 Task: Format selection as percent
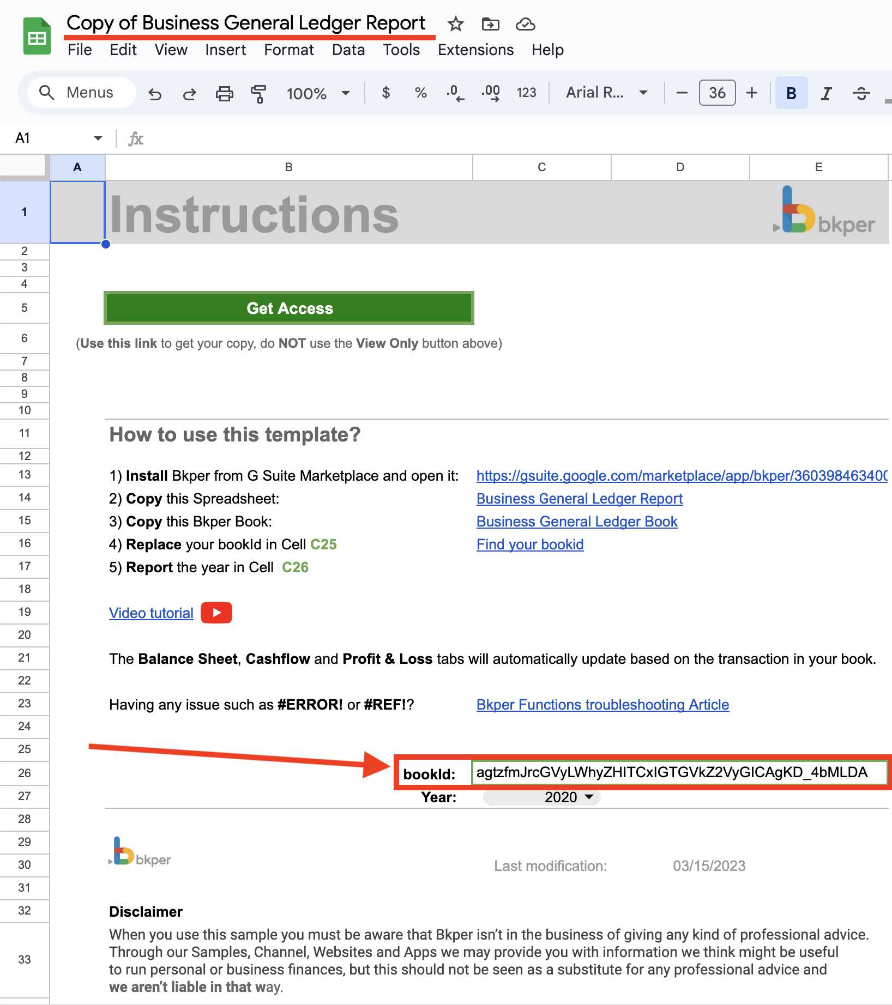pos(420,93)
